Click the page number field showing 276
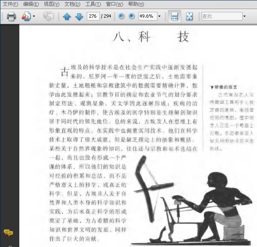 tap(93, 16)
